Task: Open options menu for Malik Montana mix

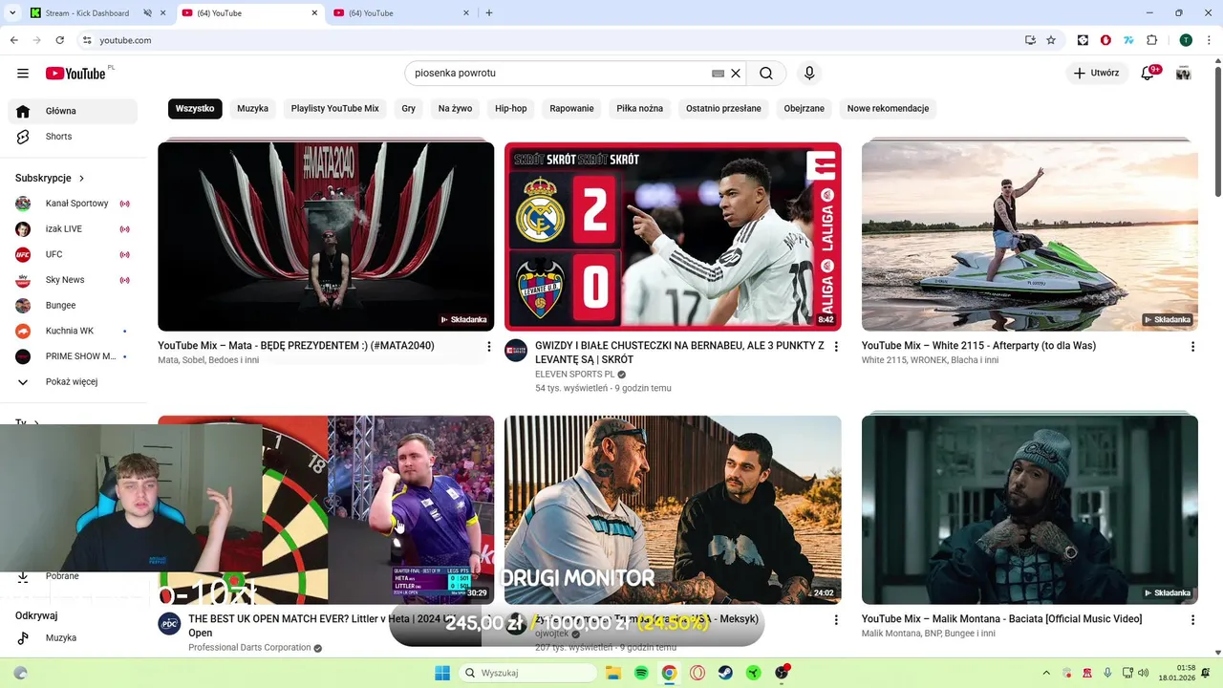Action: pyautogui.click(x=1192, y=620)
